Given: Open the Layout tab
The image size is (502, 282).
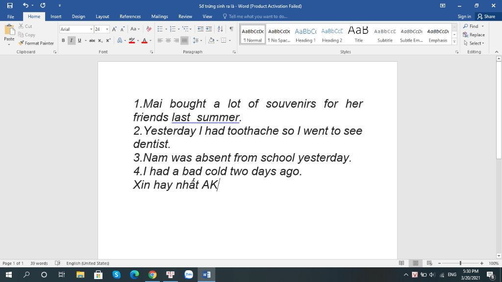Looking at the screenshot, I should point(102,17).
